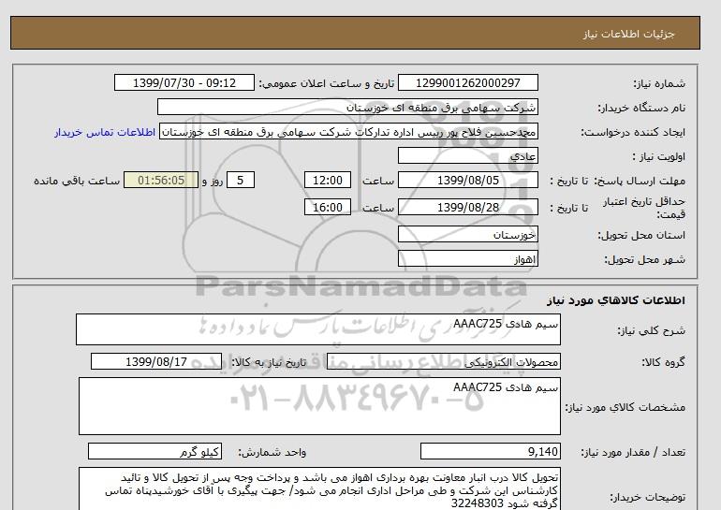Image resolution: width=721 pixels, height=510 pixels.
Task: Select the announcement date field 1399/07/30 - 09:12
Action: coord(184,82)
